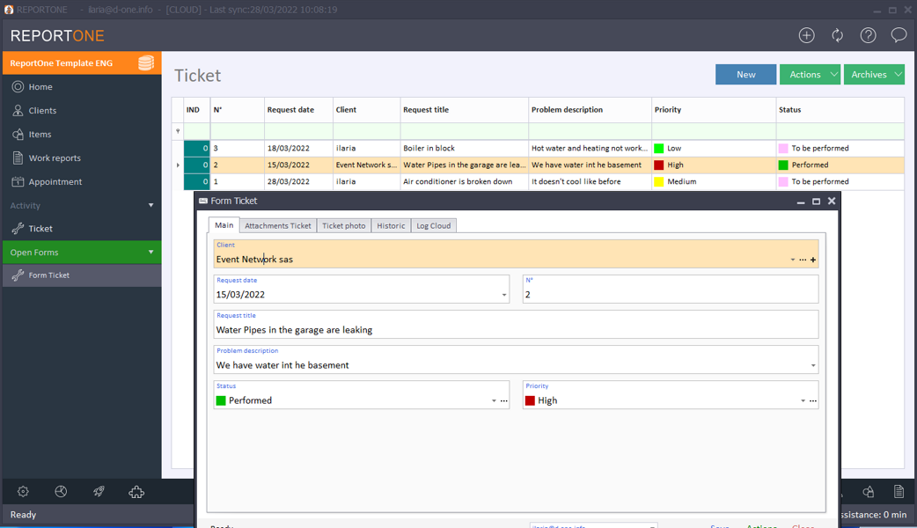Open the chat speech bubble icon
Image resolution: width=917 pixels, height=528 pixels.
[x=899, y=35]
